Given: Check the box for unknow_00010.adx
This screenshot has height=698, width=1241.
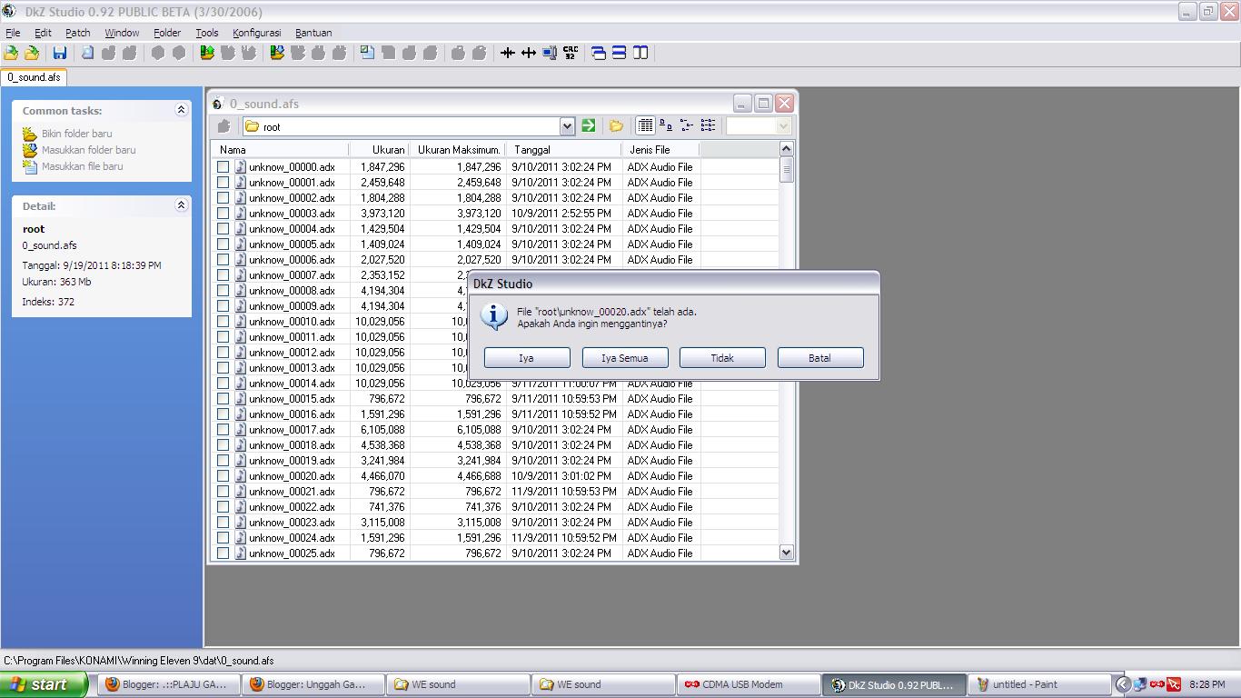Looking at the screenshot, I should point(223,322).
